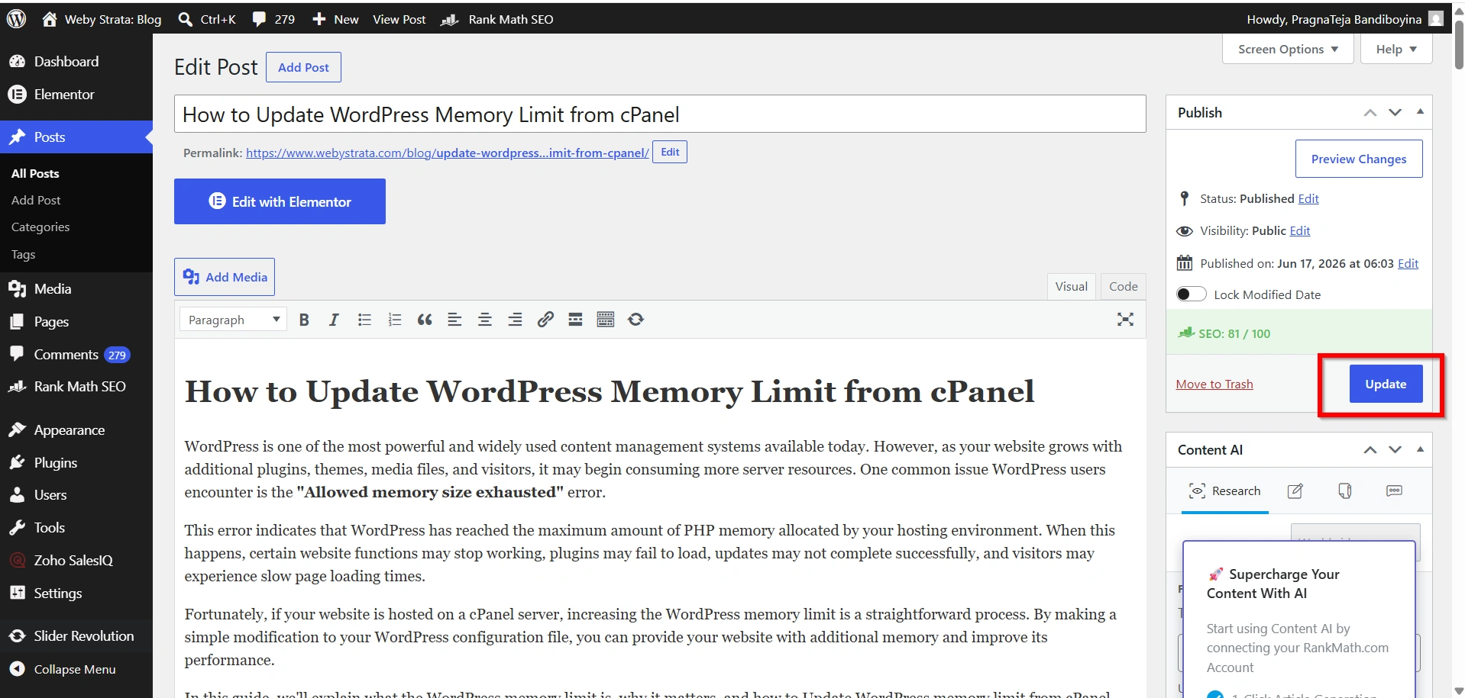
Task: Click View Post in the admin bar
Action: (x=399, y=19)
